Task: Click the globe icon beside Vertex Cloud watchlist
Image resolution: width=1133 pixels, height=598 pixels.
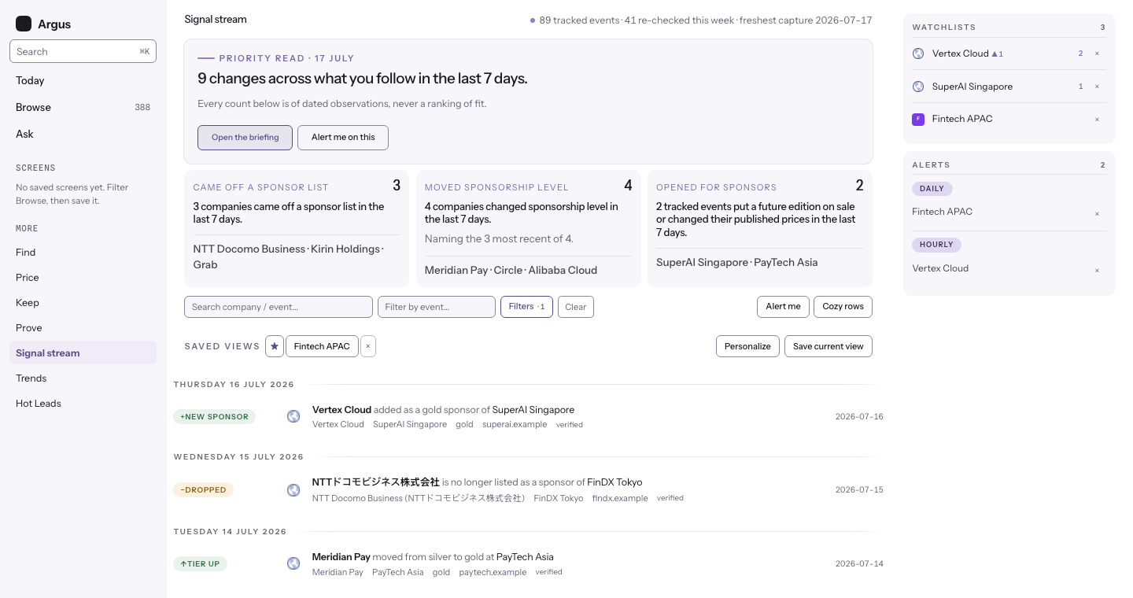Action: click(918, 54)
